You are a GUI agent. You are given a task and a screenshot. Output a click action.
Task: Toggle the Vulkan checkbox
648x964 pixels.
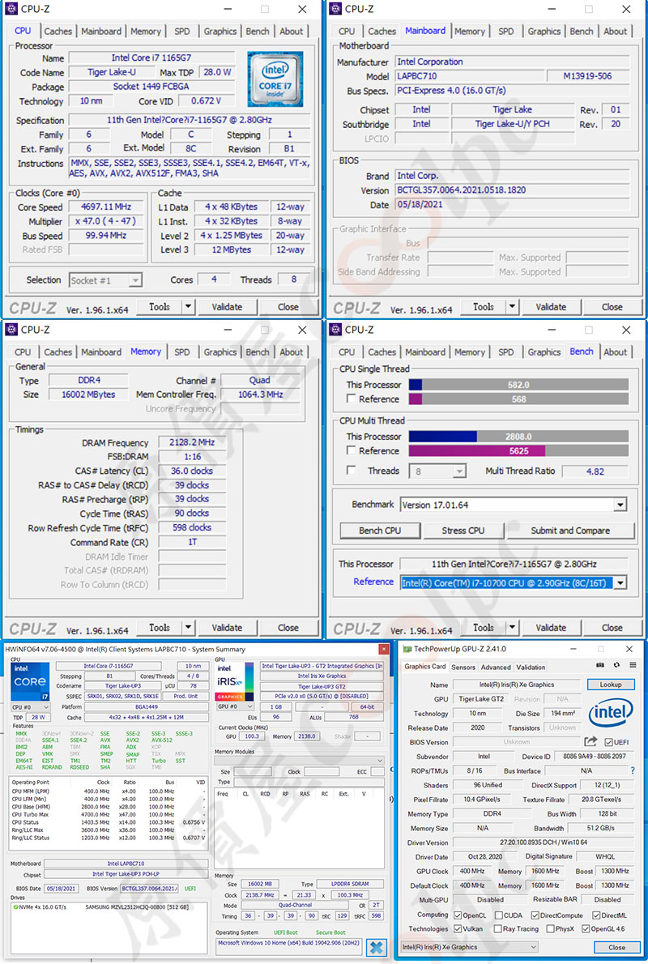tap(458, 929)
